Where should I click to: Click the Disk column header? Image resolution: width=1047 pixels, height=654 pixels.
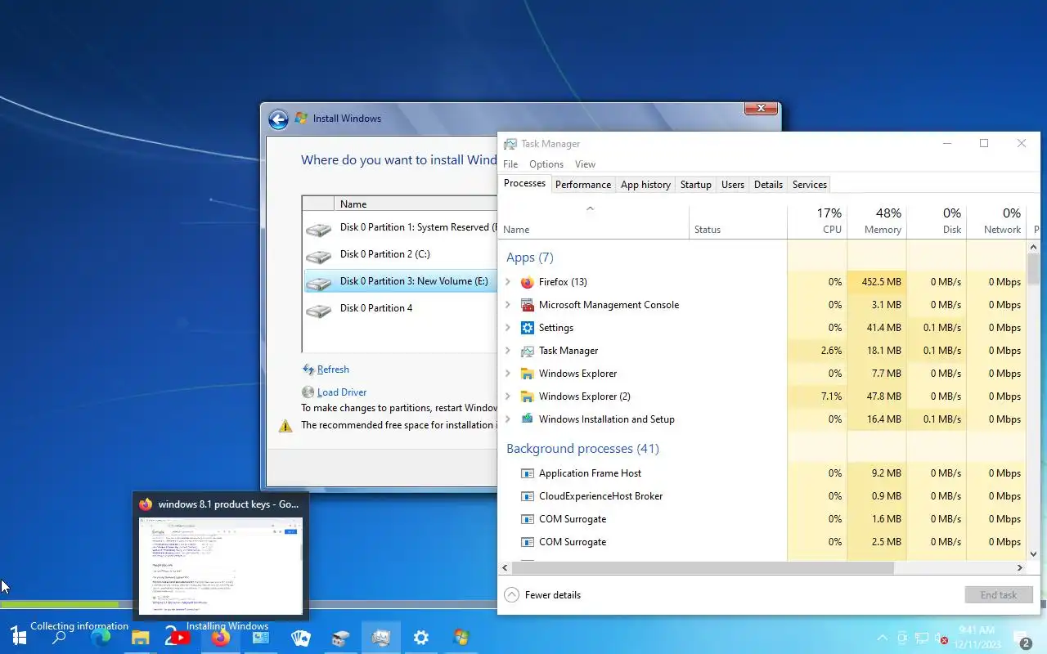click(x=937, y=221)
